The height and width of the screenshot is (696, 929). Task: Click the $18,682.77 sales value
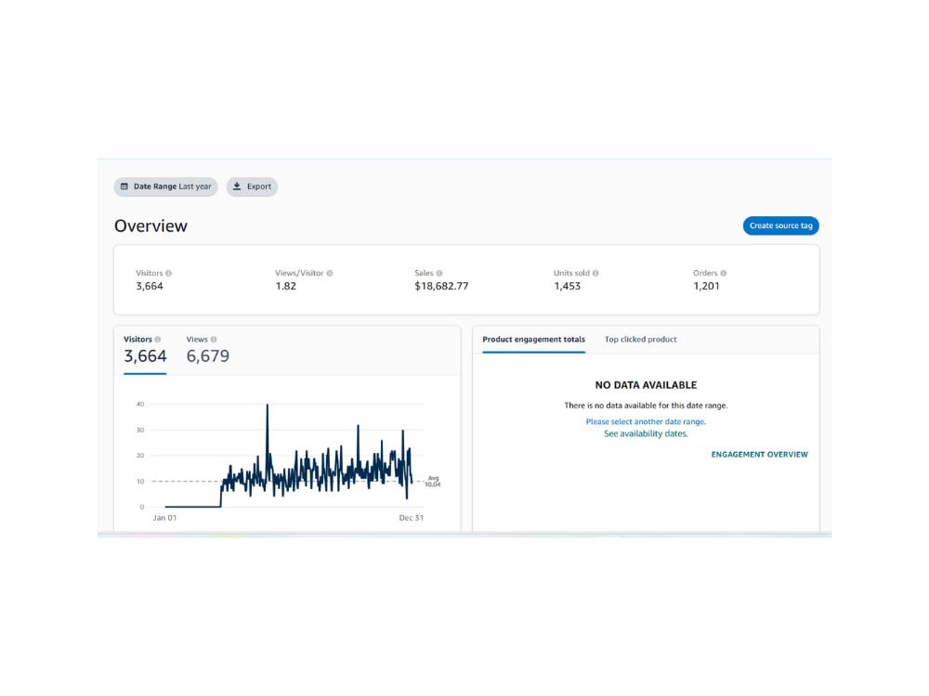point(441,287)
